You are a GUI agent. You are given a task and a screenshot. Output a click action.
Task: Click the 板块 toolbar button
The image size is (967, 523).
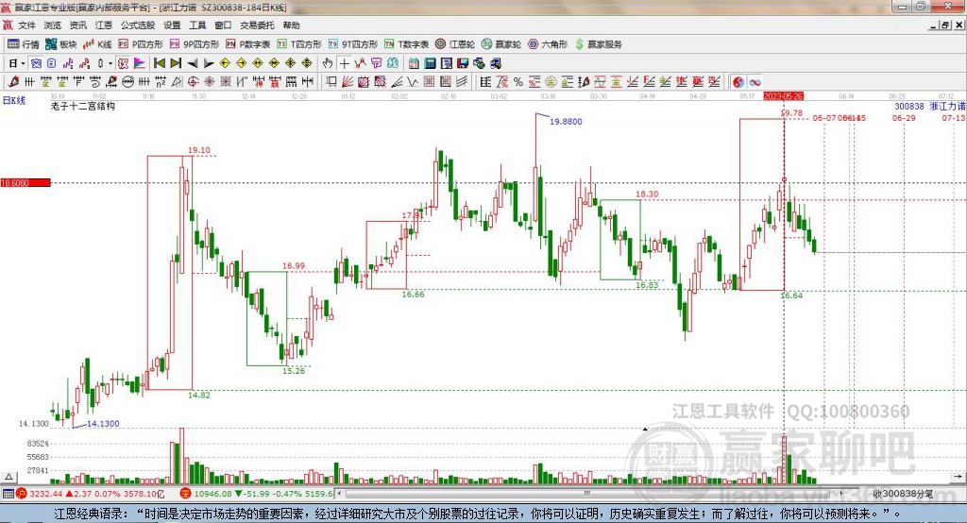tap(61, 44)
